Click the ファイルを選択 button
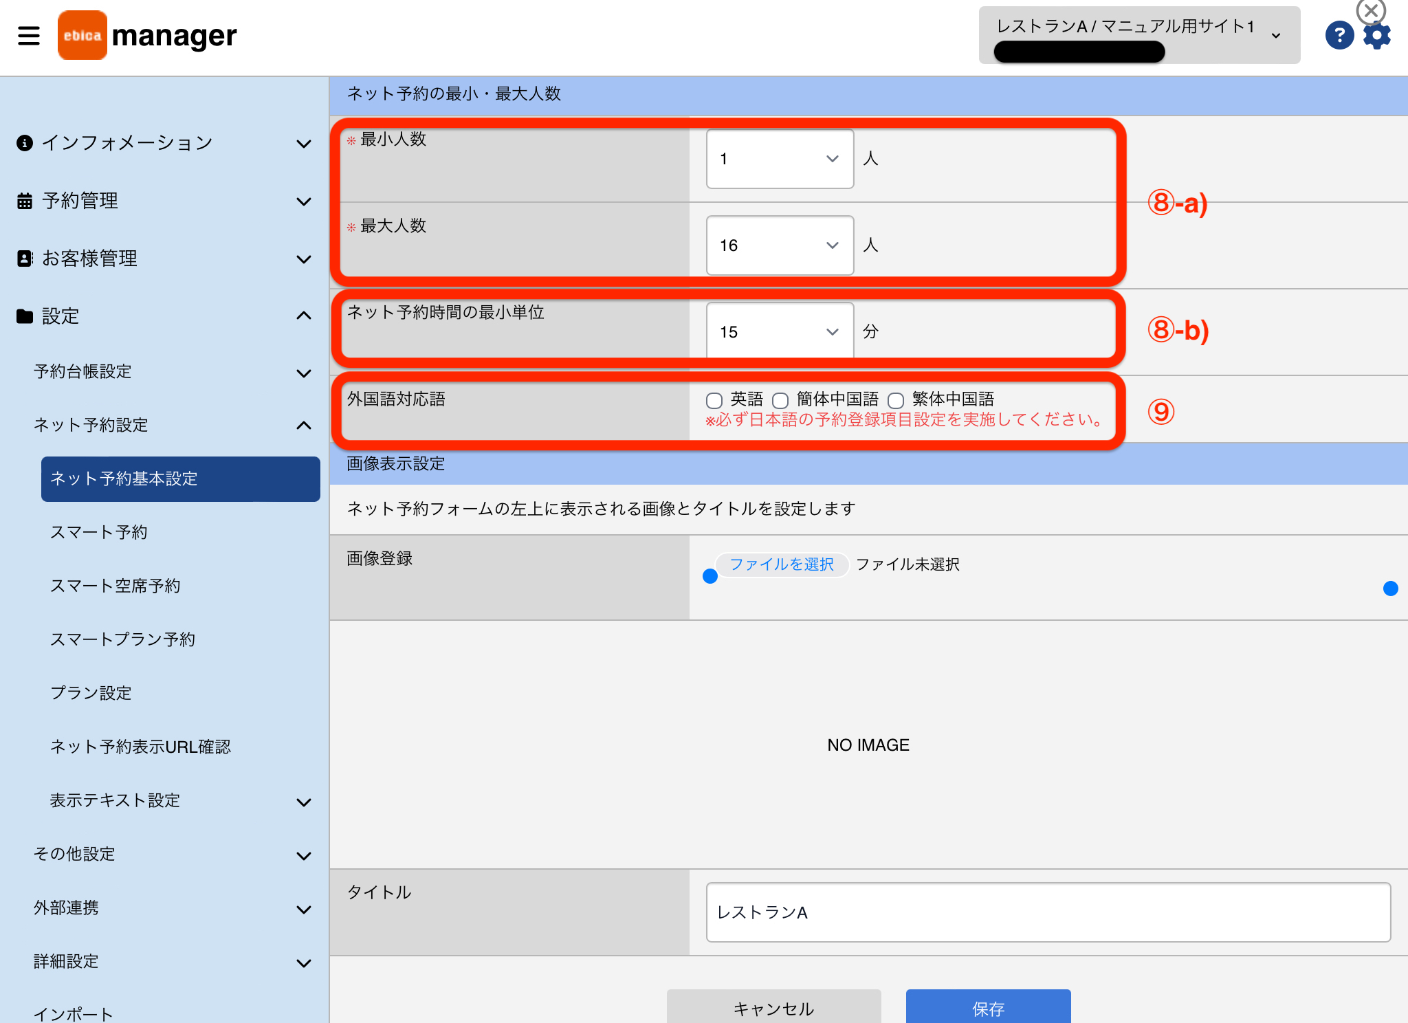 (x=782, y=564)
